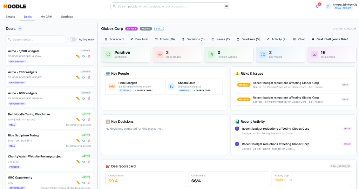Open the Decisions (0) tab
The height and width of the screenshot is (189, 359).
pyautogui.click(x=193, y=39)
